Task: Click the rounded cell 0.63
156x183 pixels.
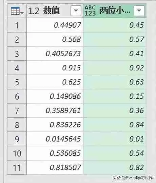Action: point(115,82)
